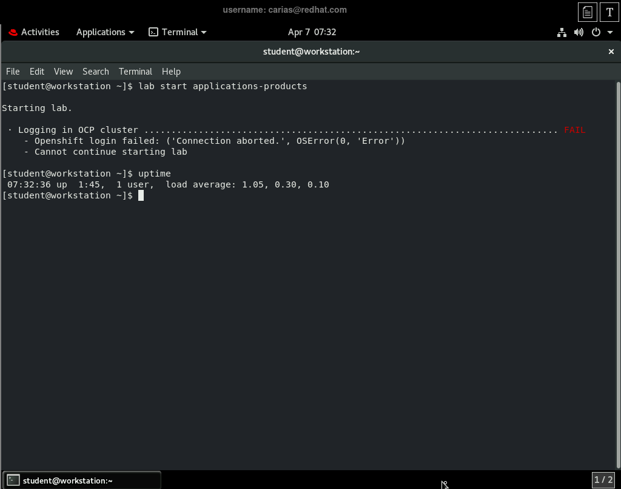Click the Red Hat logo icon

[x=13, y=33]
